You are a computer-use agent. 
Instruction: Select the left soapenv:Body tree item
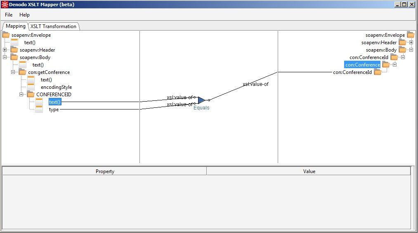point(35,57)
